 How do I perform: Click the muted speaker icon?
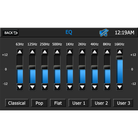pyautogui.click(x=104, y=33)
